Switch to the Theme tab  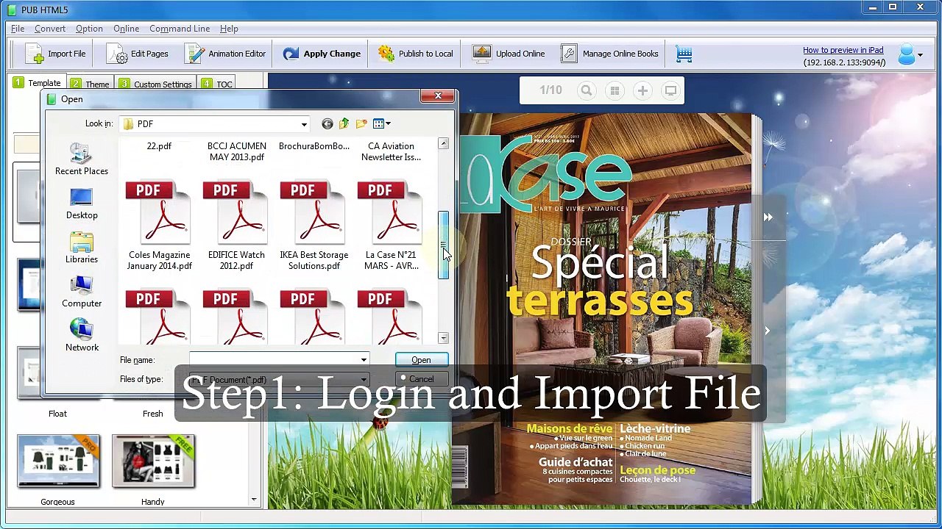point(90,84)
